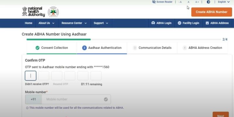Focus the fourth OTP digit box
Image resolution: width=234 pixels, height=117 pixels.
(70, 76)
